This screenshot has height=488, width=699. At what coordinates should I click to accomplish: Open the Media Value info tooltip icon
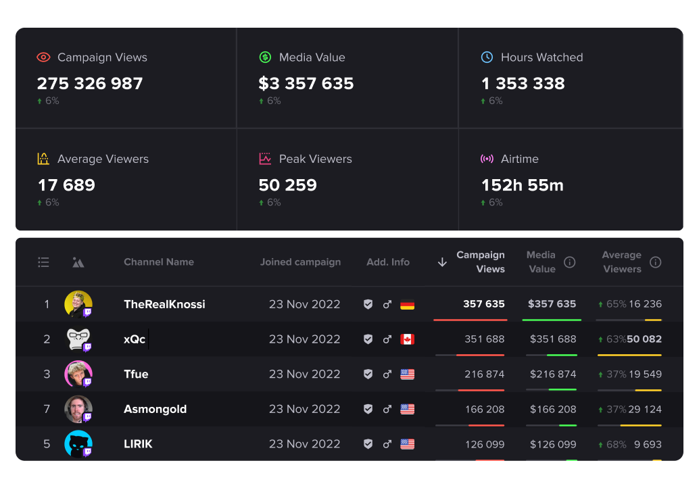pos(570,262)
